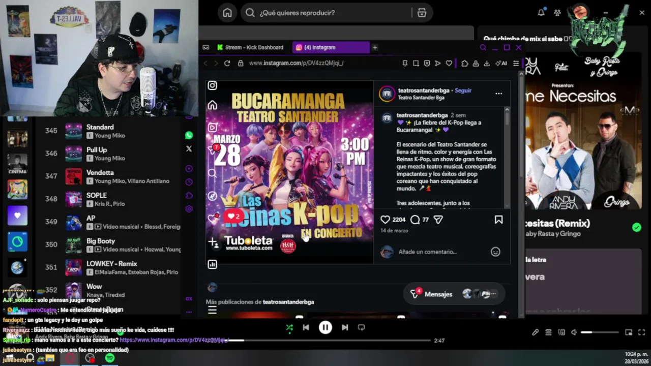
Task: Open the Instagram dashboard chart icon
Action: (212, 264)
